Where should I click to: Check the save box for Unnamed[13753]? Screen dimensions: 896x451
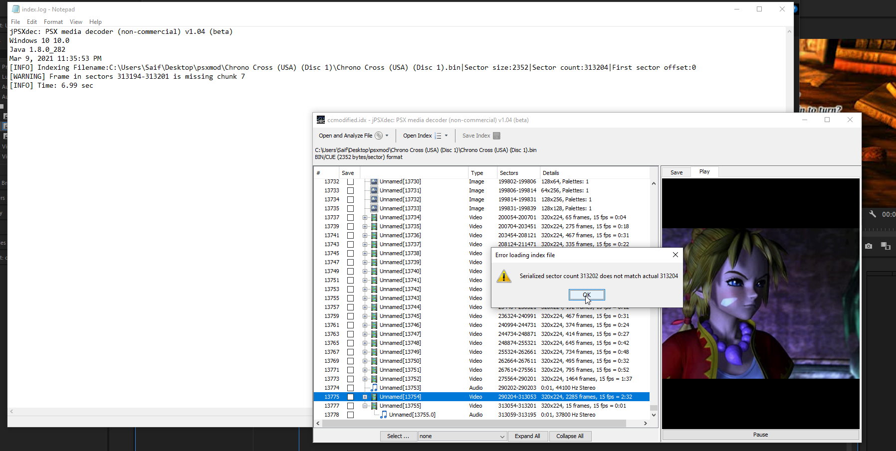click(x=350, y=388)
